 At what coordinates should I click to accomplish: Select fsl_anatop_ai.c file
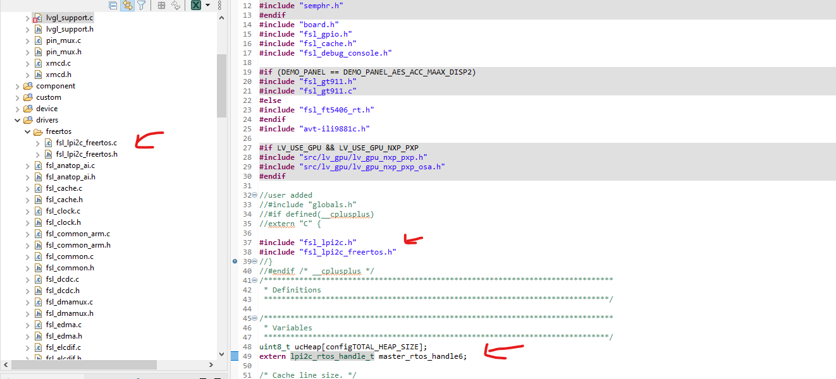point(70,165)
